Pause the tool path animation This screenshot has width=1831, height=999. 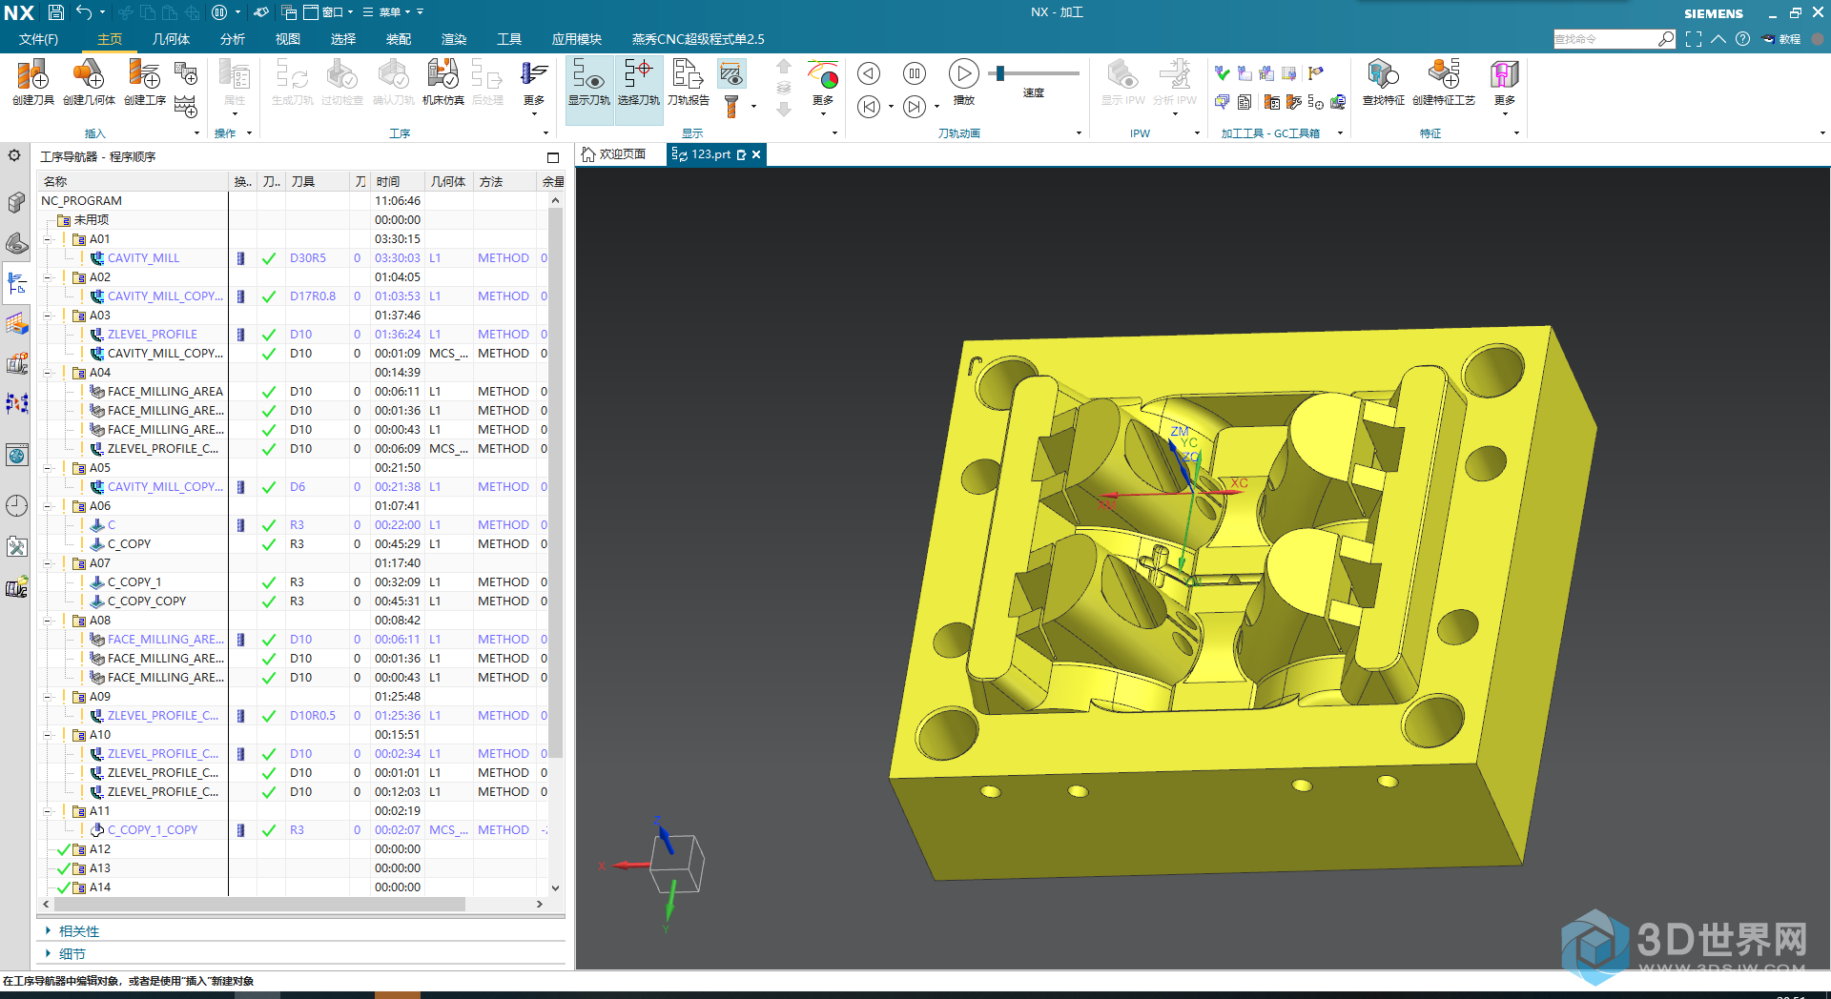click(914, 73)
